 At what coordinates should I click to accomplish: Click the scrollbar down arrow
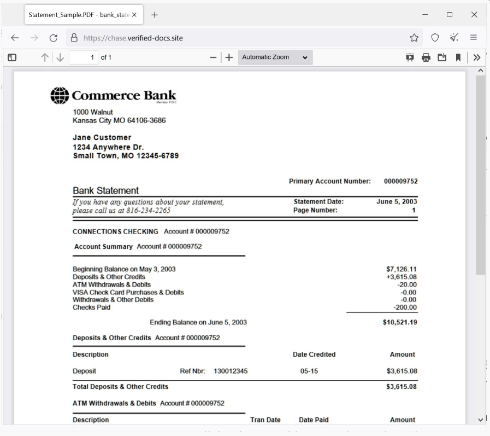pyautogui.click(x=481, y=420)
